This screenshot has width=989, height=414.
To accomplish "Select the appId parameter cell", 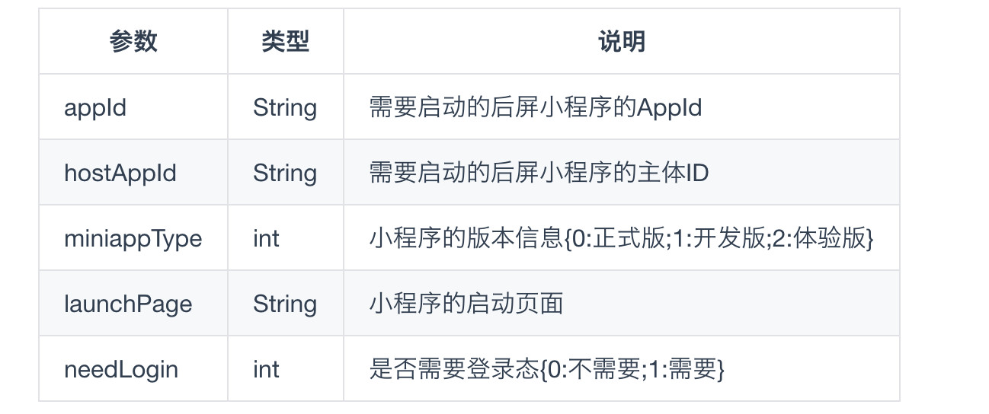I will pos(95,108).
